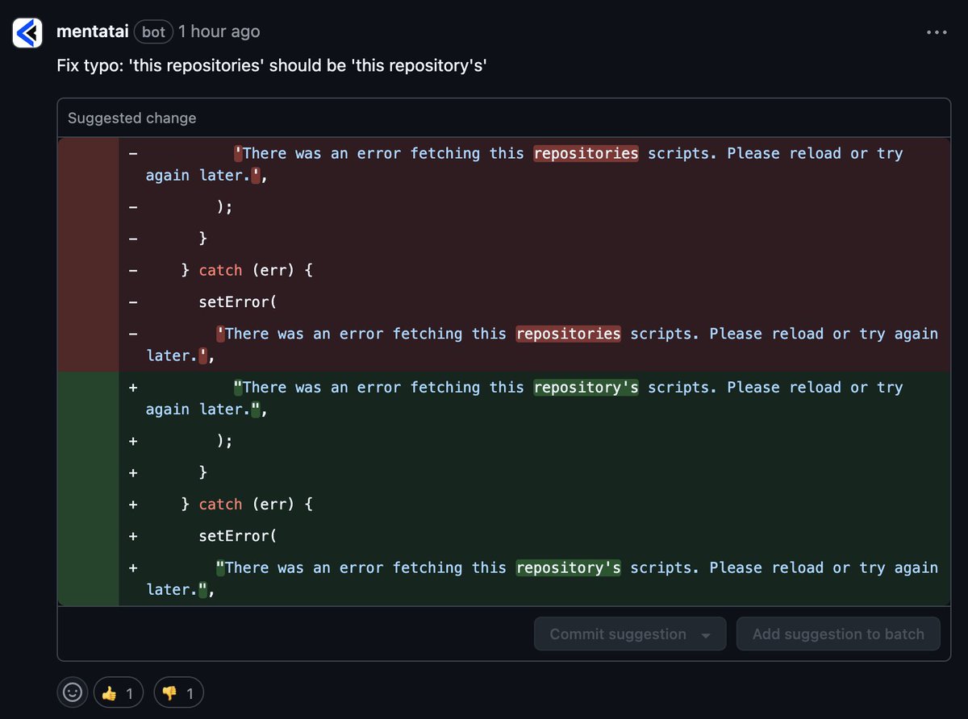968x719 pixels.
Task: Click last removed line highlighted 'repositories' word
Action: (568, 334)
